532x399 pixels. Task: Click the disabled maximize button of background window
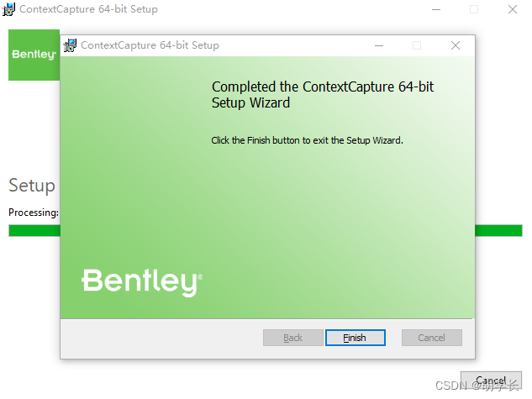coord(474,9)
